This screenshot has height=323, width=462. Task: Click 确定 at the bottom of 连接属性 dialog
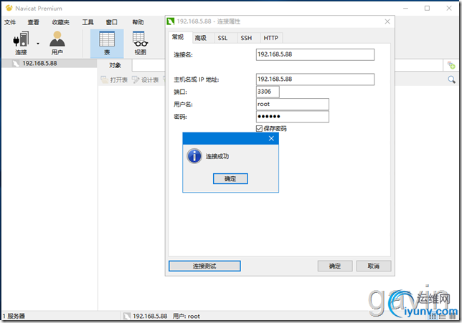335,266
